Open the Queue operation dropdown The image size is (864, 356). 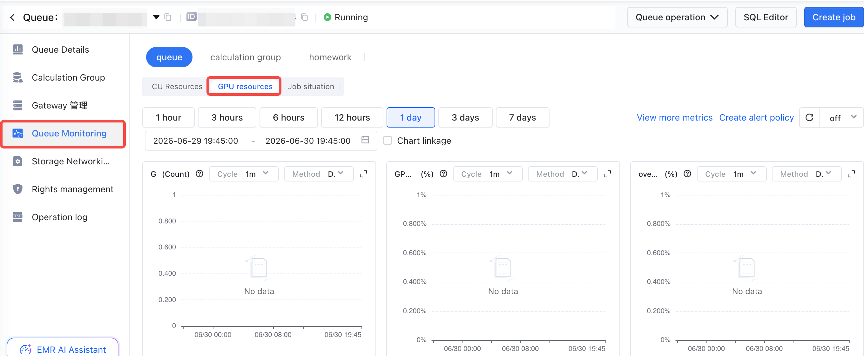677,17
